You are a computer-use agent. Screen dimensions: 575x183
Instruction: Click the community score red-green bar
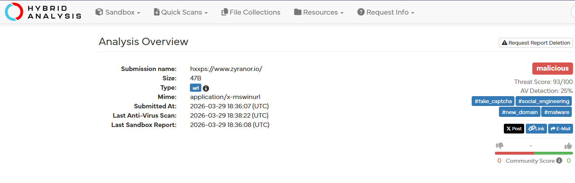[x=534, y=153]
